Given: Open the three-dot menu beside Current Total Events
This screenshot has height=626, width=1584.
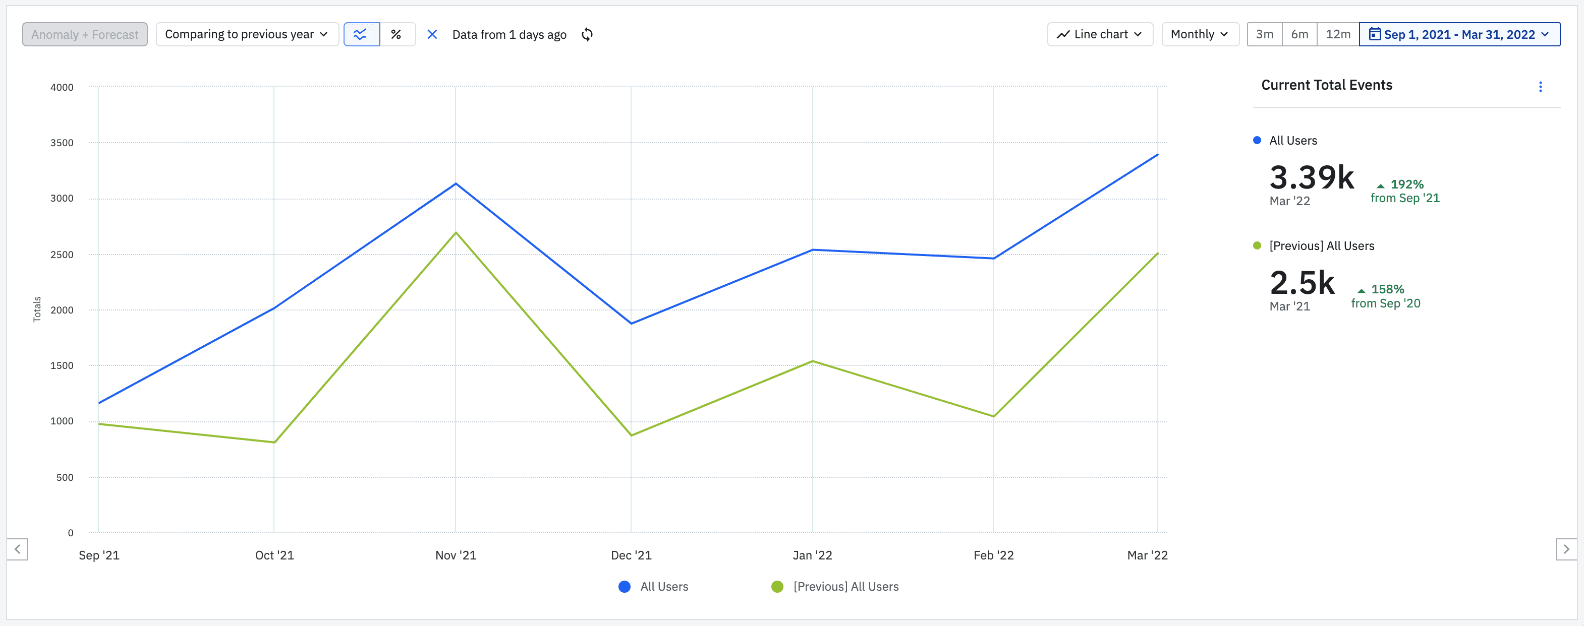Looking at the screenshot, I should click(x=1540, y=87).
